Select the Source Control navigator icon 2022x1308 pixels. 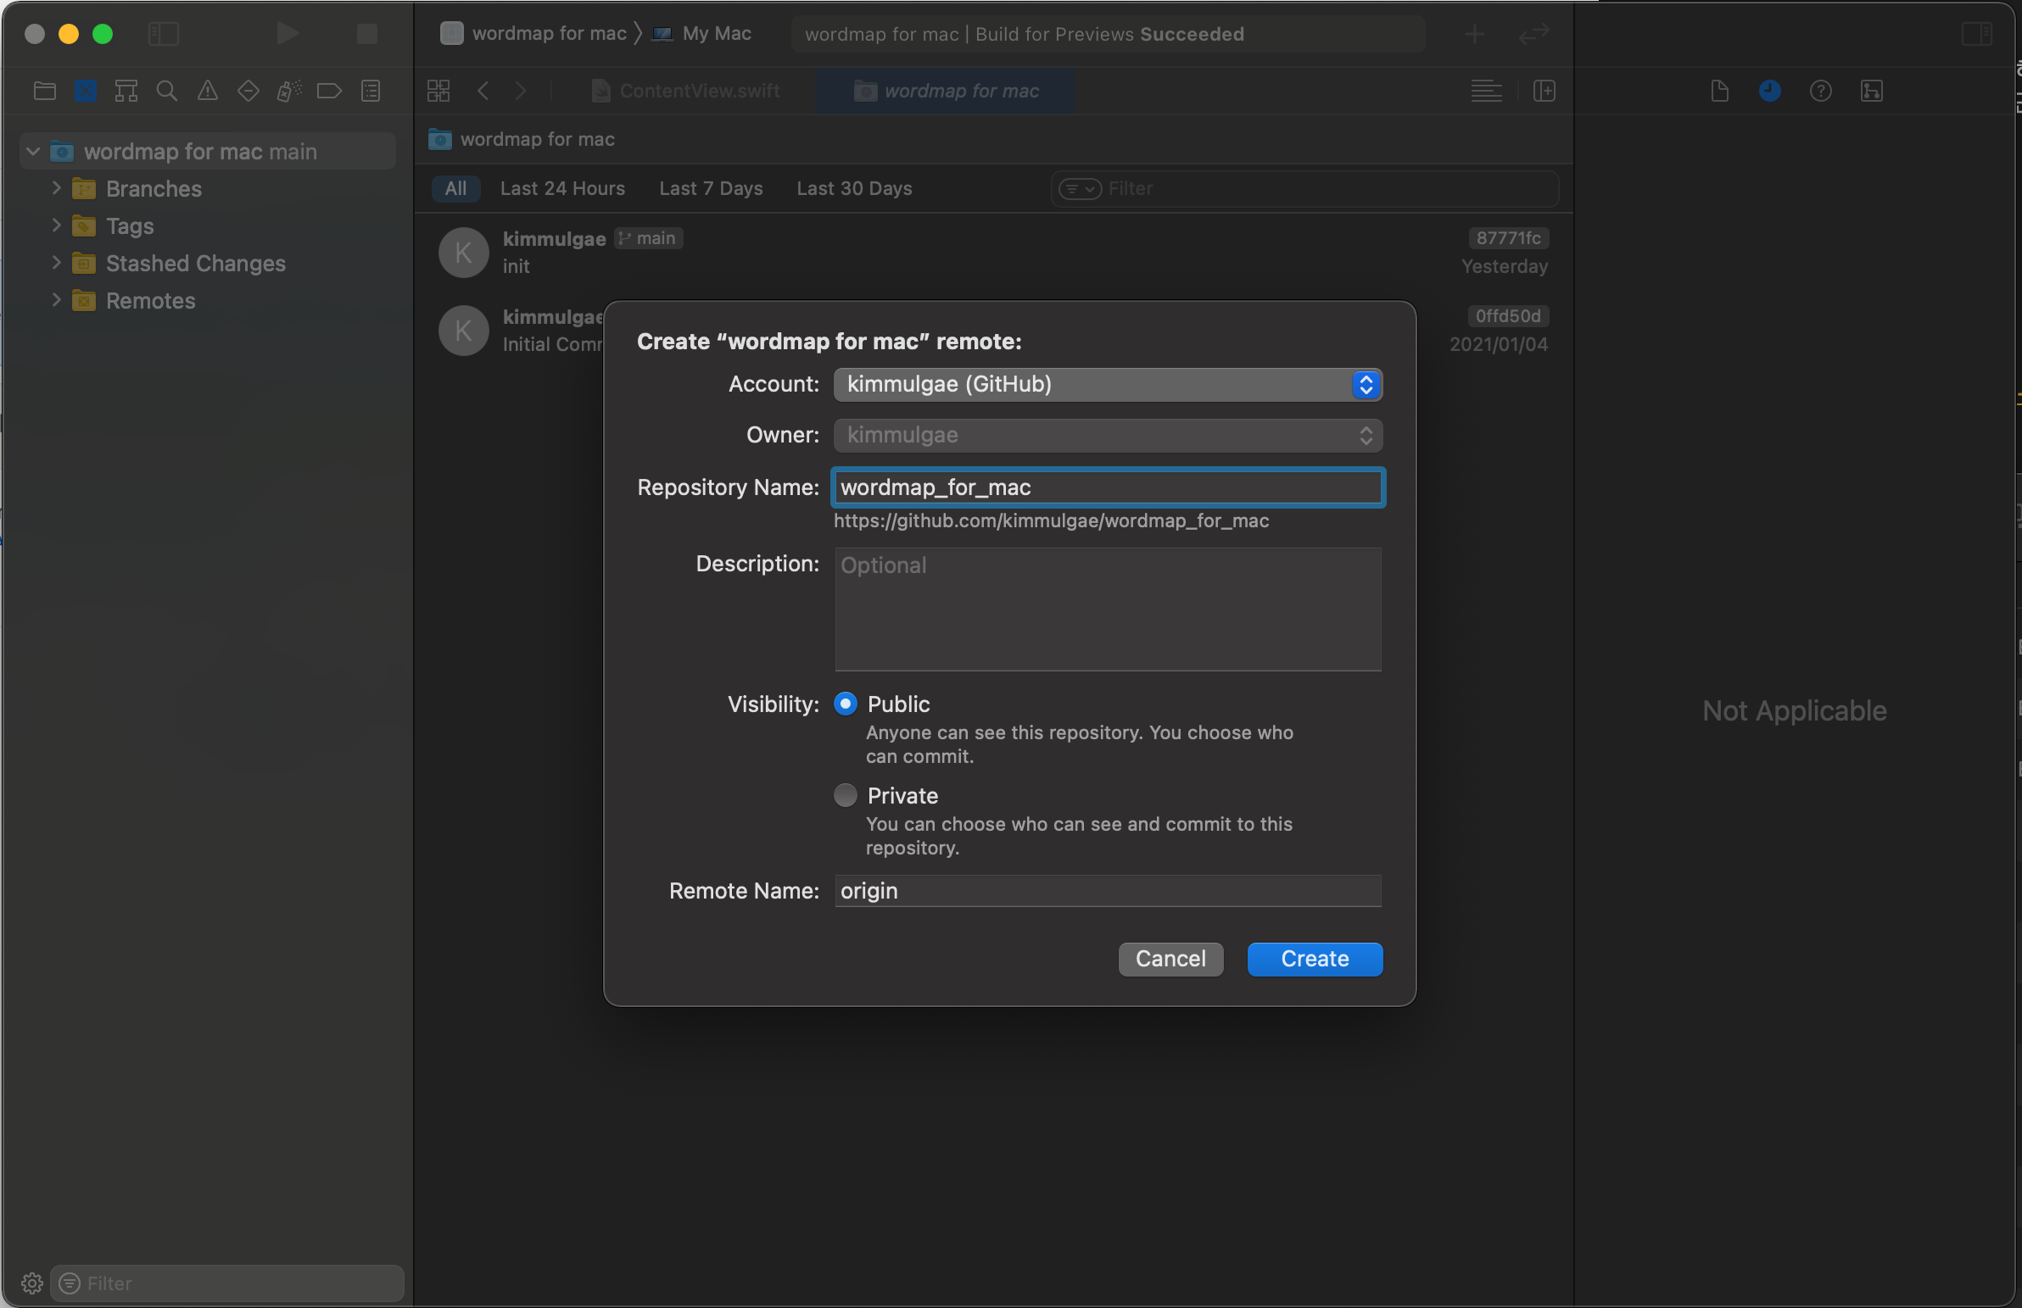86,91
